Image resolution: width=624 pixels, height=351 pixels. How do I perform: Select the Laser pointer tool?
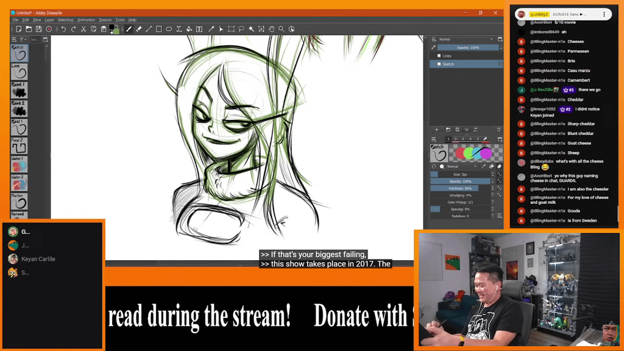pyautogui.click(x=221, y=29)
